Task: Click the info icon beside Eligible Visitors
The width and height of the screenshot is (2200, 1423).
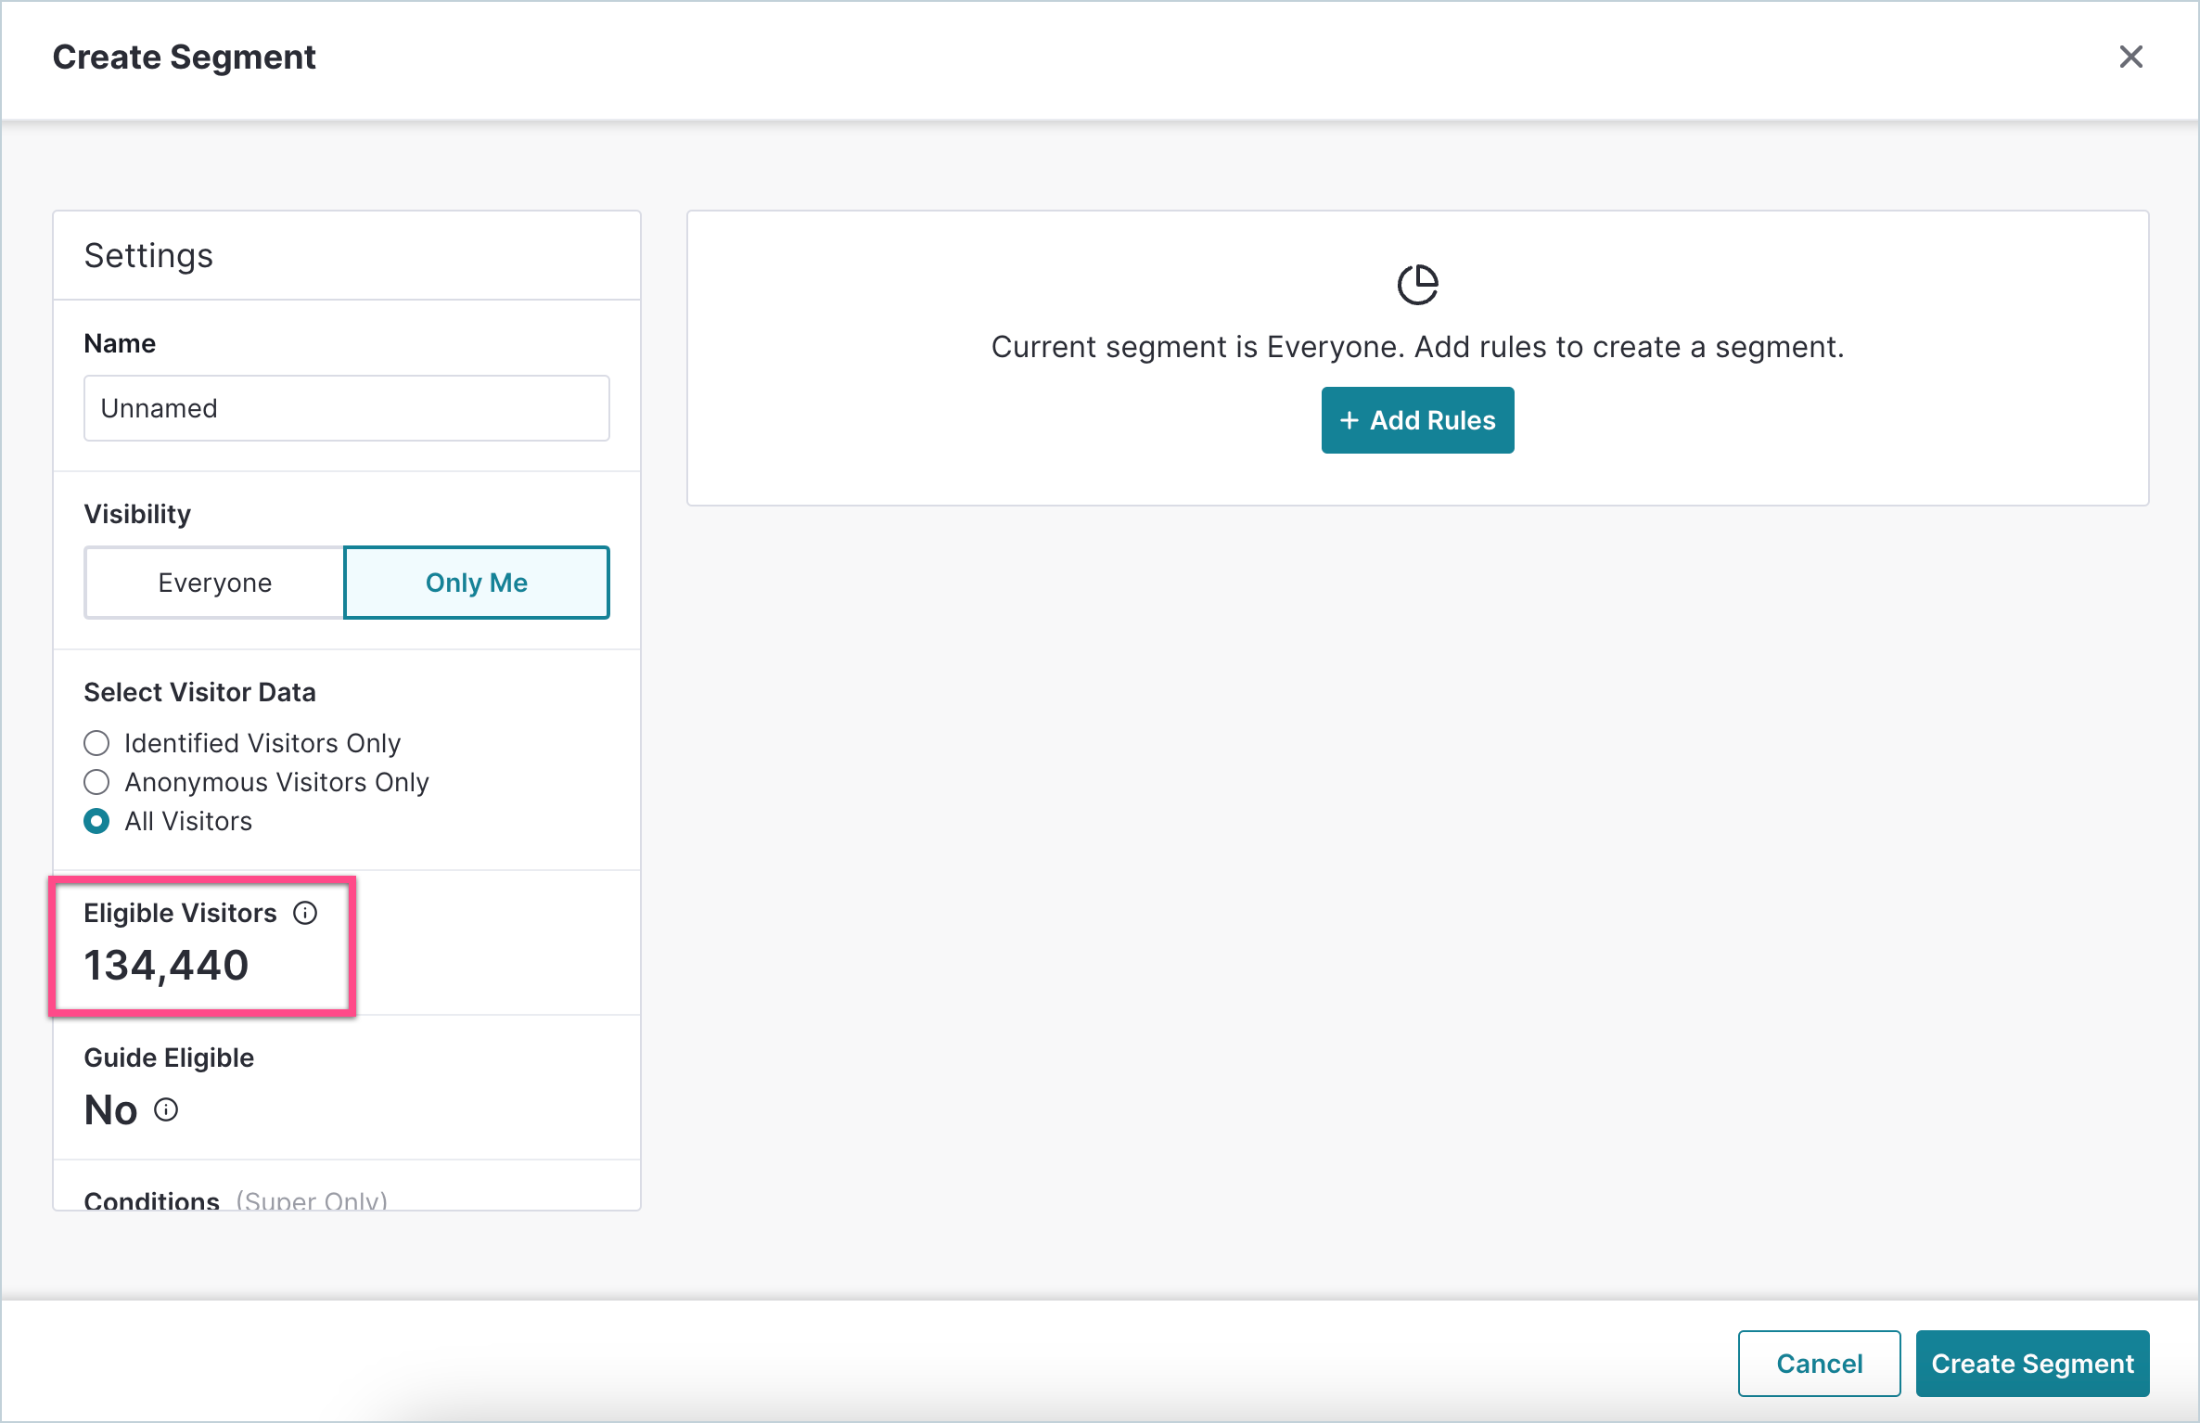Action: 305,913
